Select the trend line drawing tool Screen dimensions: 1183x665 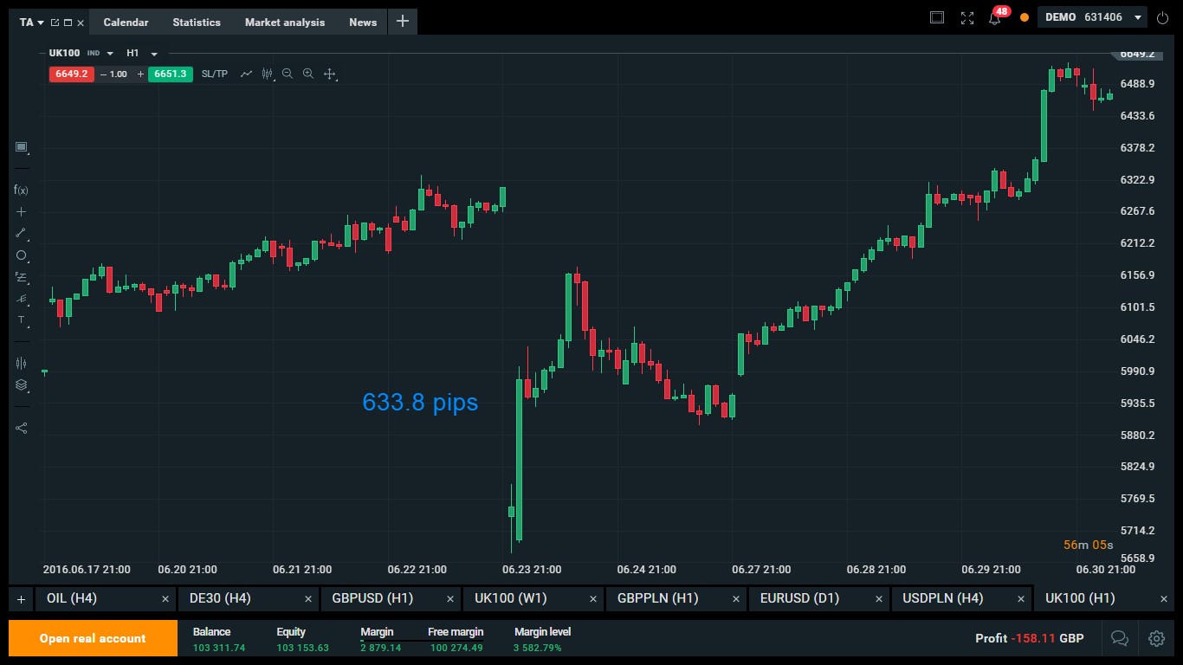tap(21, 233)
